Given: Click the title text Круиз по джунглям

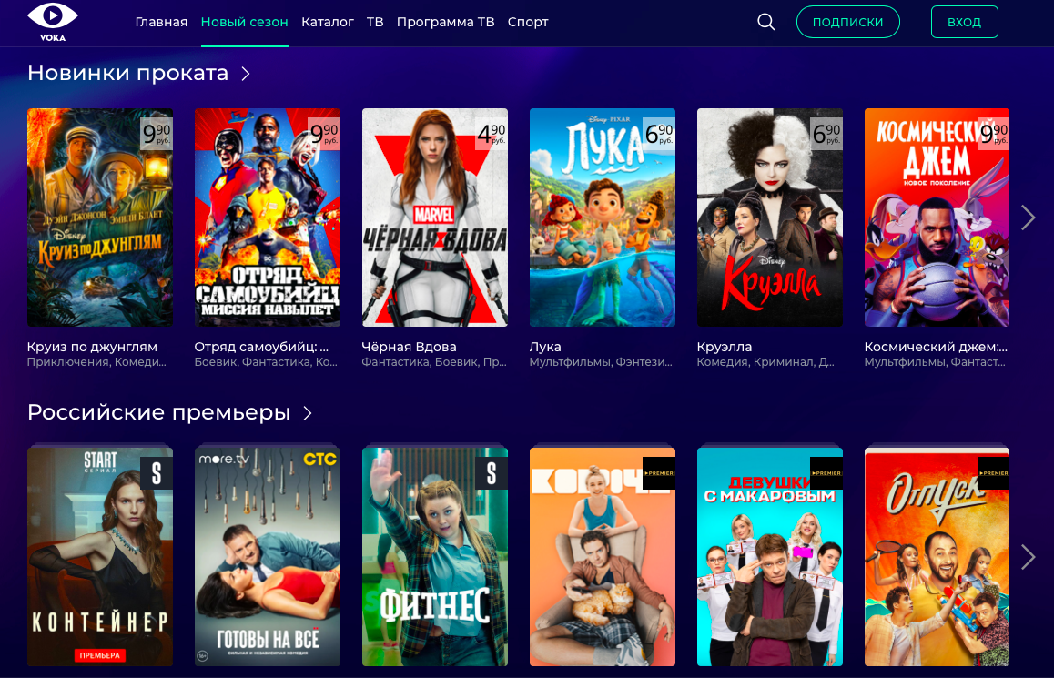Looking at the screenshot, I should [92, 347].
